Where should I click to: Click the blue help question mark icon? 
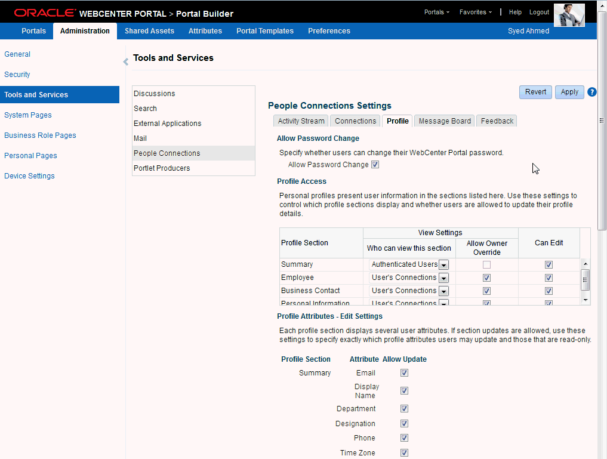tap(591, 92)
